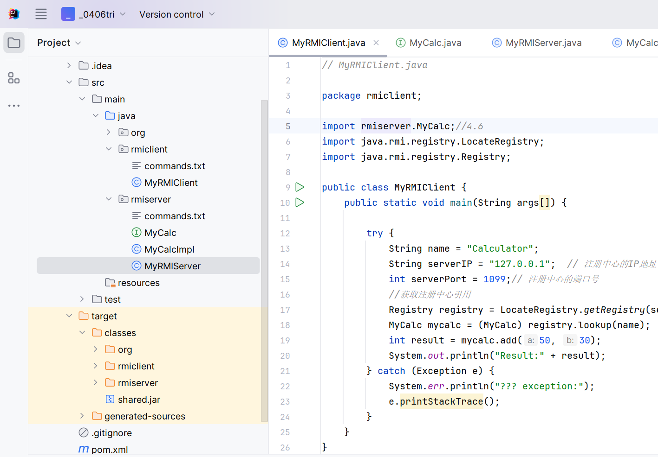
Task: Click the IntelliJ IDEA logo icon
Action: [x=14, y=14]
